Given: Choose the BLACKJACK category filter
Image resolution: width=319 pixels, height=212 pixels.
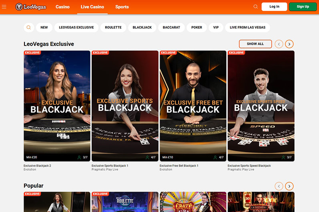Looking at the screenshot, I should click(142, 27).
